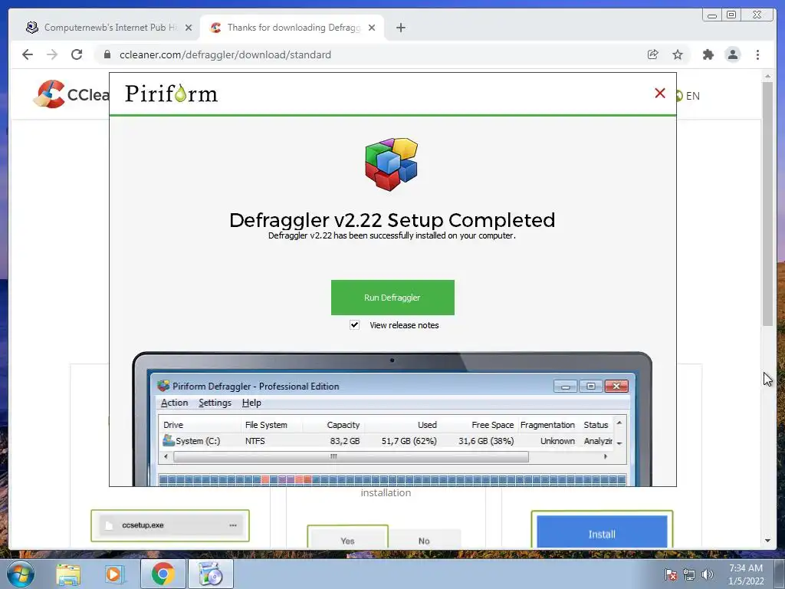Click the installer taskbar icon
This screenshot has width=785, height=589.
[x=211, y=574]
